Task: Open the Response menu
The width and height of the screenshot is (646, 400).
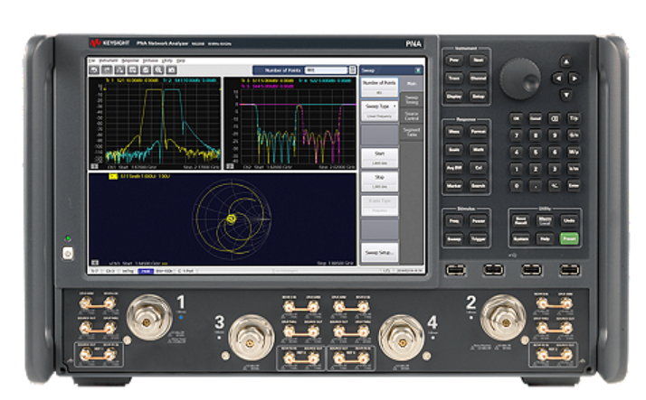Action: pyautogui.click(x=130, y=60)
